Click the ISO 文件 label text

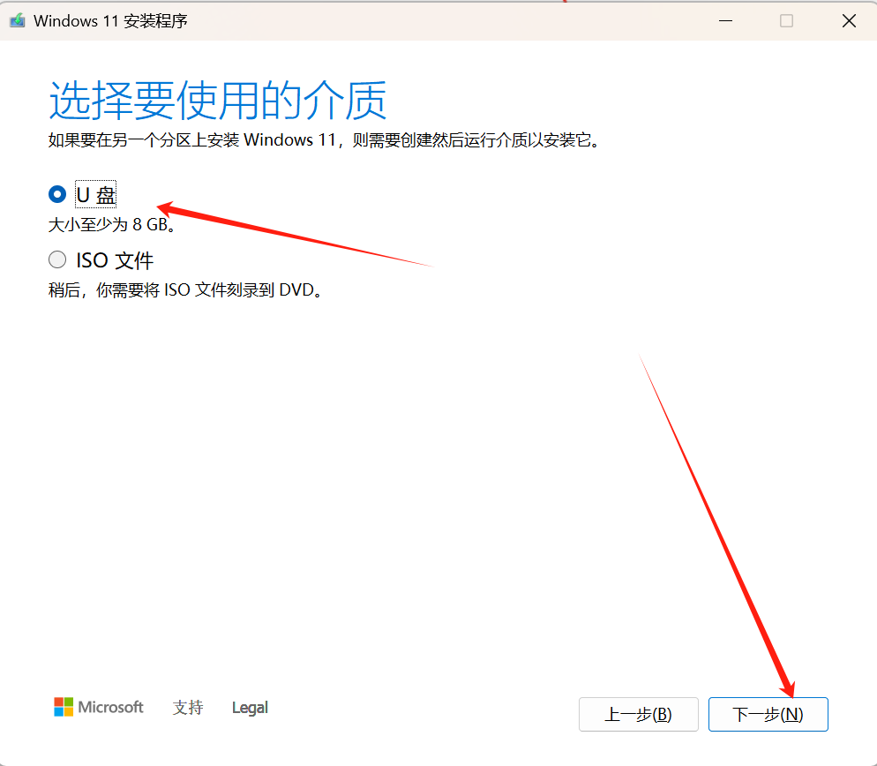pos(116,259)
